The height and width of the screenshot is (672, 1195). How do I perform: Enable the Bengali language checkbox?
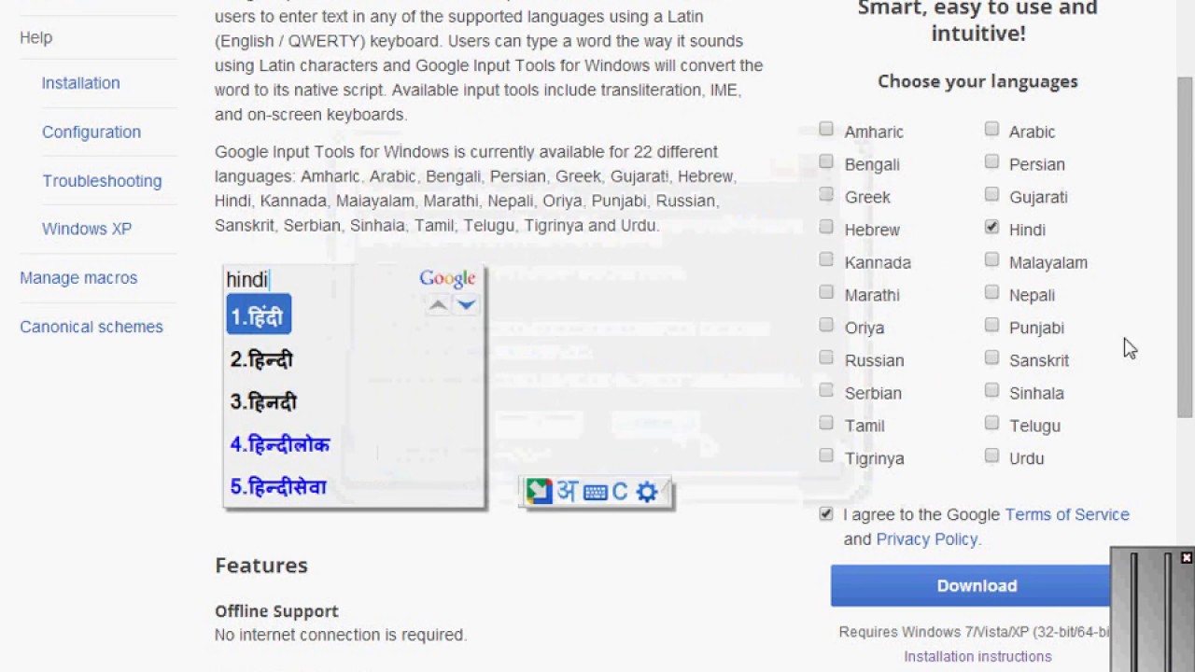826,161
